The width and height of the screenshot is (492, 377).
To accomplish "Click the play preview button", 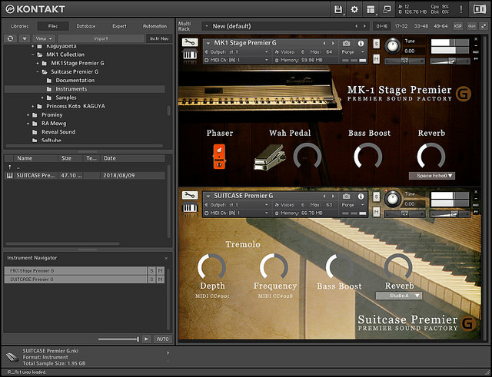I will (146, 339).
